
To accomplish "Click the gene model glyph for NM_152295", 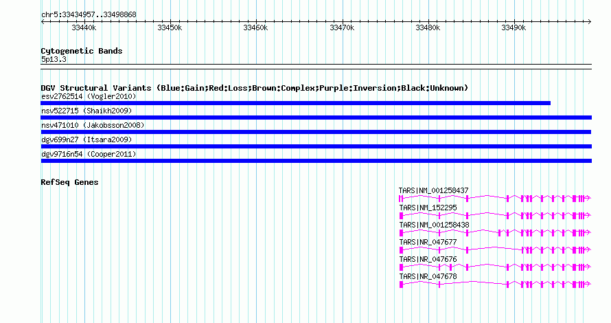I will pos(495,216).
